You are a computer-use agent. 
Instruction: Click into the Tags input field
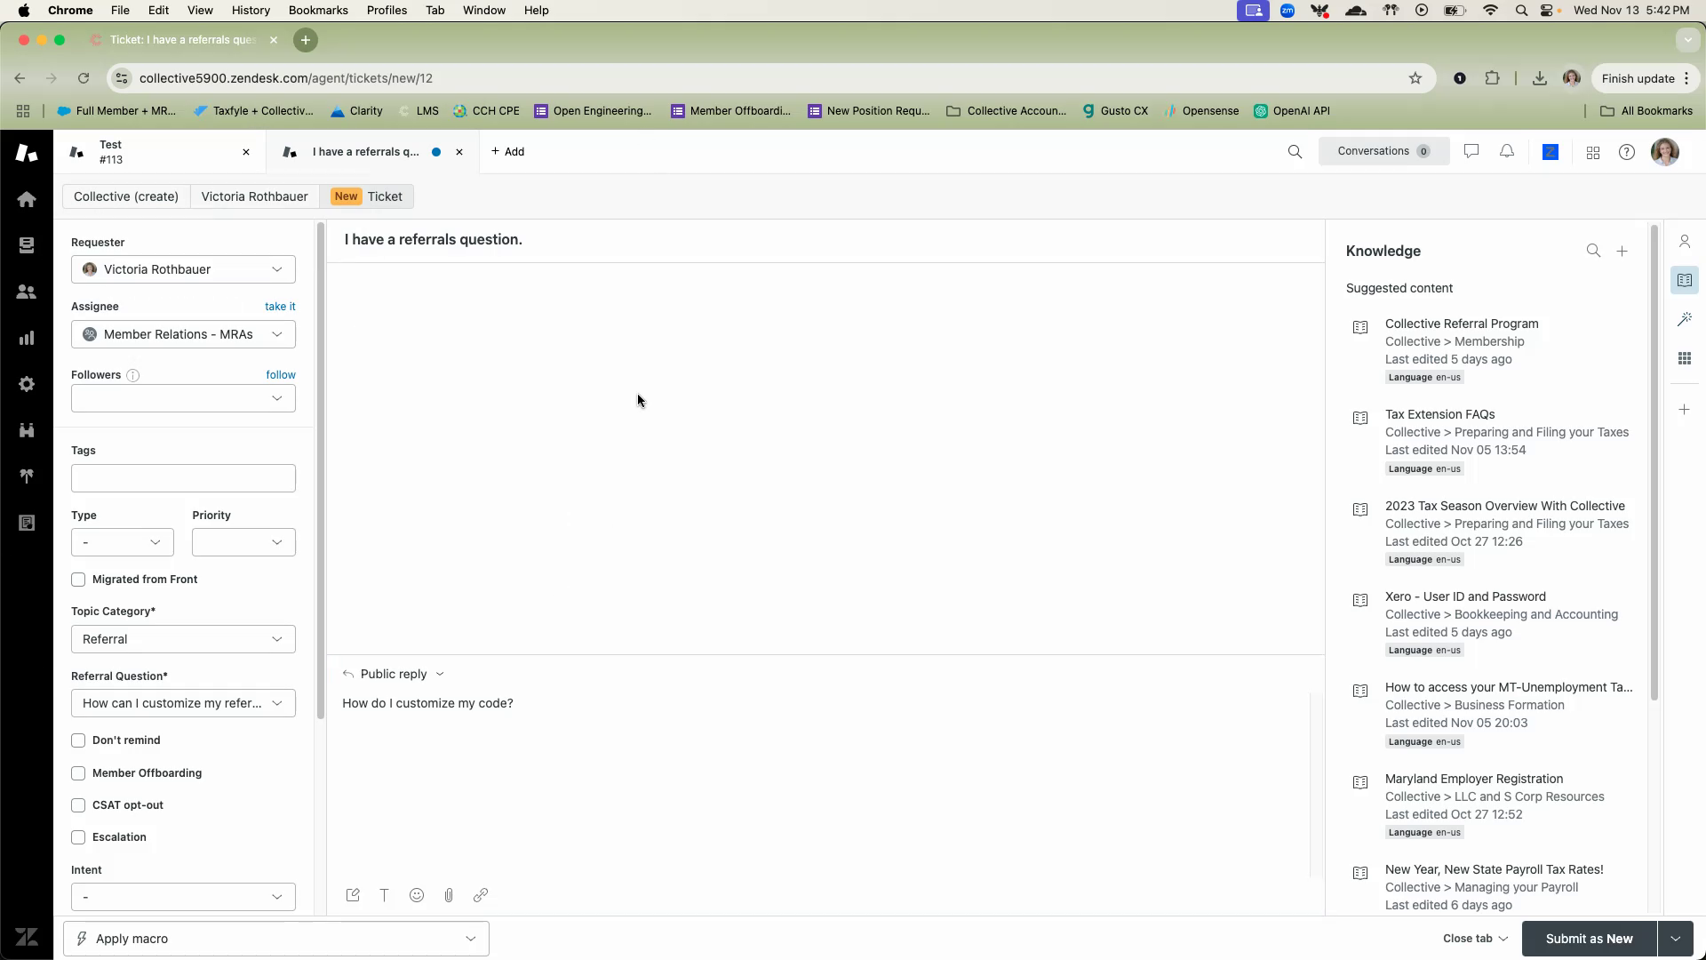(183, 478)
